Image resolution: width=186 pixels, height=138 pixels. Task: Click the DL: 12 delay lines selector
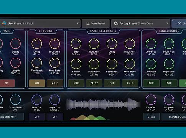(94, 83)
